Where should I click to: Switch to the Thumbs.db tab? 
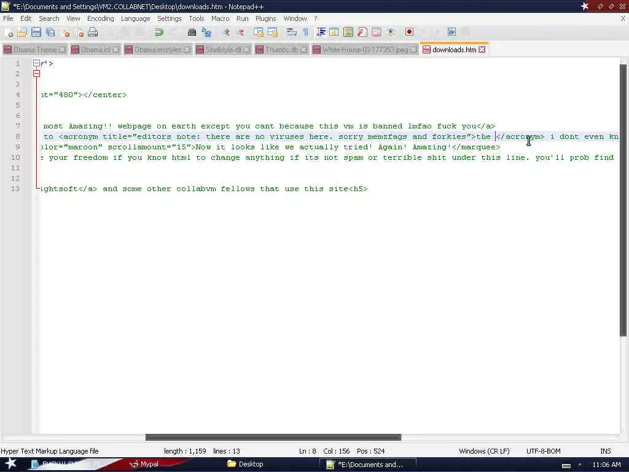coord(281,49)
